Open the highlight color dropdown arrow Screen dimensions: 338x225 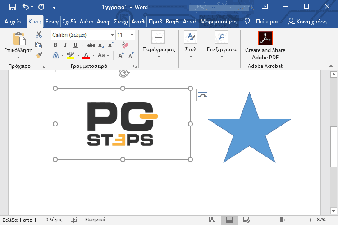click(x=78, y=55)
